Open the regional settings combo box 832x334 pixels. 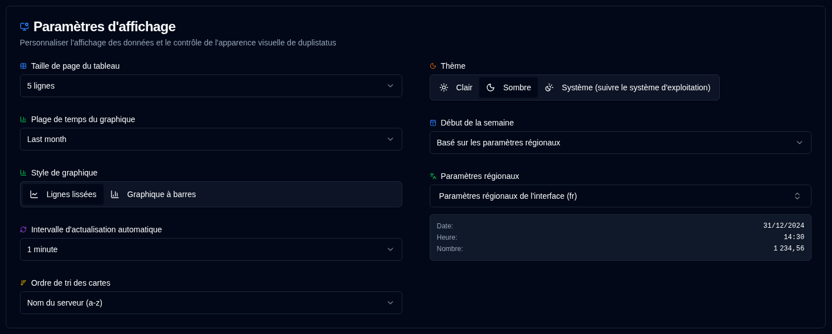click(620, 196)
